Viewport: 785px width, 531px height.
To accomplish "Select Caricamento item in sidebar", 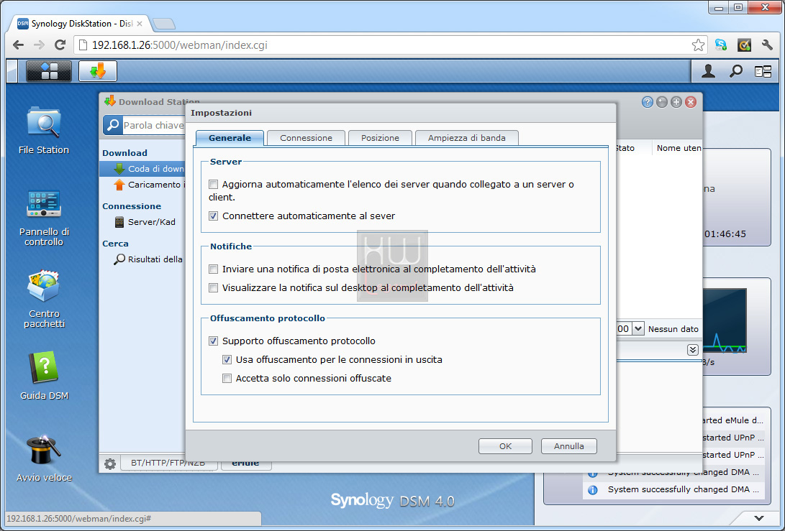I will 149,185.
